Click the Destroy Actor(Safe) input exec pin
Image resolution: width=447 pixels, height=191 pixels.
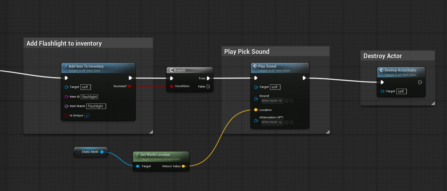pos(382,82)
